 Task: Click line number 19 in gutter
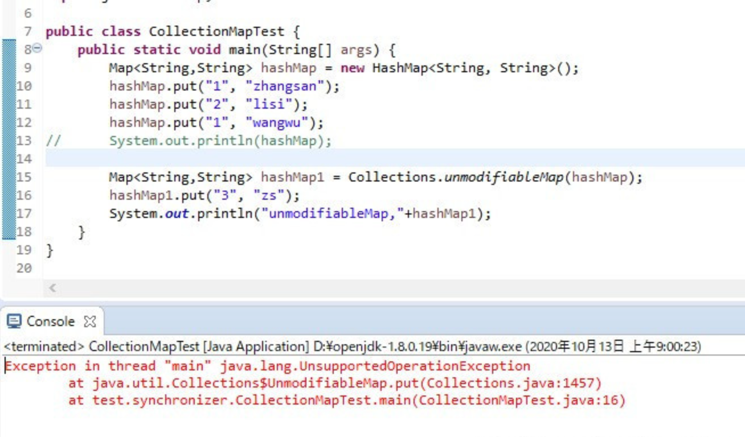point(24,250)
